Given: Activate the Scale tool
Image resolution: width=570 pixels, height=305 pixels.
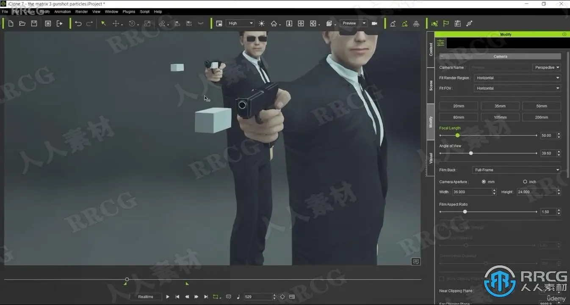Looking at the screenshot, I should pos(147,24).
